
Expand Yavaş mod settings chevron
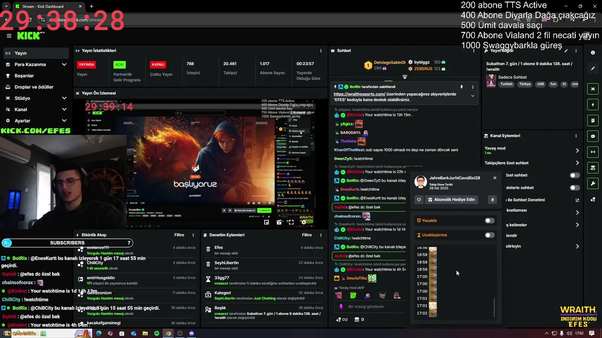pyautogui.click(x=577, y=151)
